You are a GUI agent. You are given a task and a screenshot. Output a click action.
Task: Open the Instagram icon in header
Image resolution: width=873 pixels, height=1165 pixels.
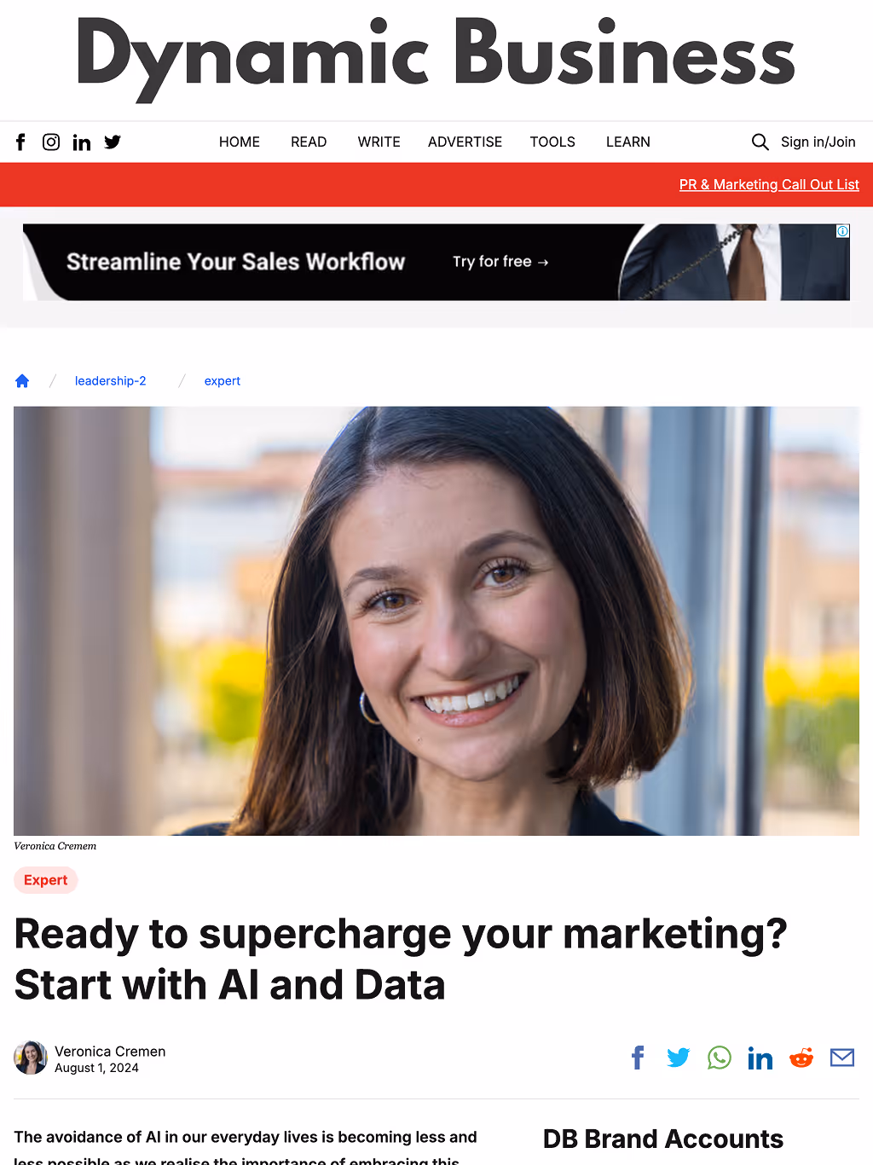51,142
